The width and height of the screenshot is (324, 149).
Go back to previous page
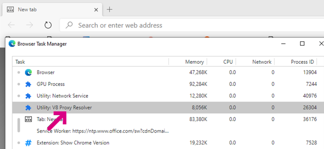[x=11, y=25]
